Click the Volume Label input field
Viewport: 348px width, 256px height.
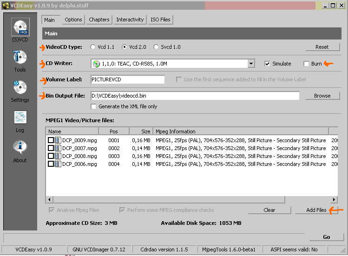[128, 79]
